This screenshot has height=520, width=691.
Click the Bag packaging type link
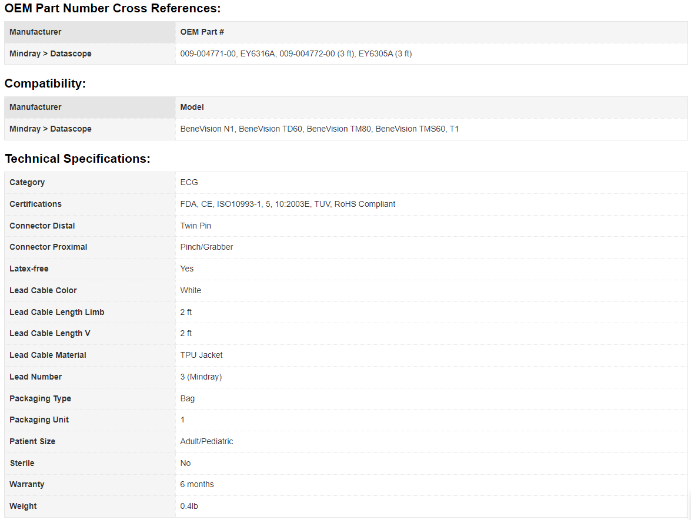tap(187, 398)
